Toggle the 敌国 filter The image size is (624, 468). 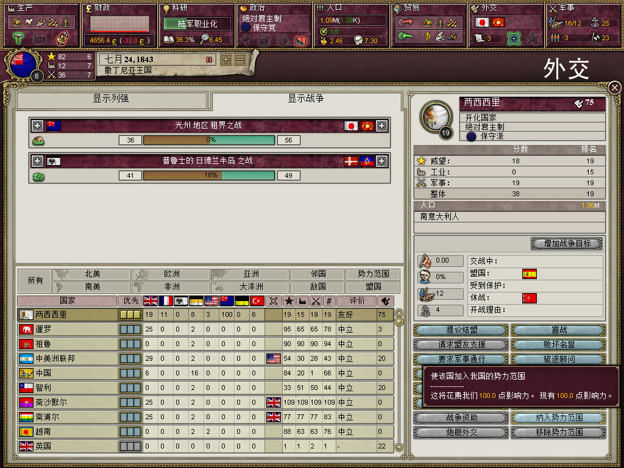pos(317,286)
